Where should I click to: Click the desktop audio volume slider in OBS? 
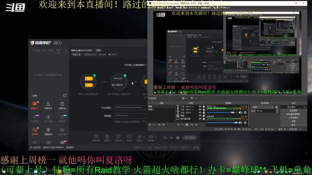[x=222, y=122]
